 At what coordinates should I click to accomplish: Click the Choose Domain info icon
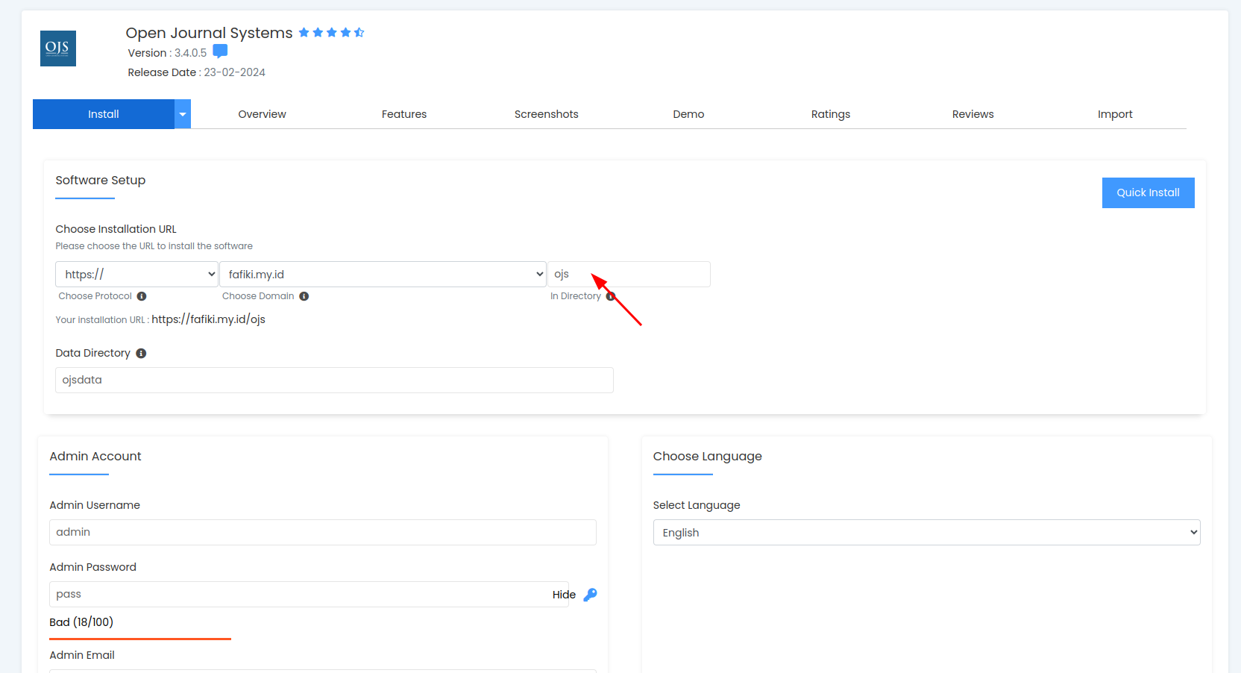(304, 296)
